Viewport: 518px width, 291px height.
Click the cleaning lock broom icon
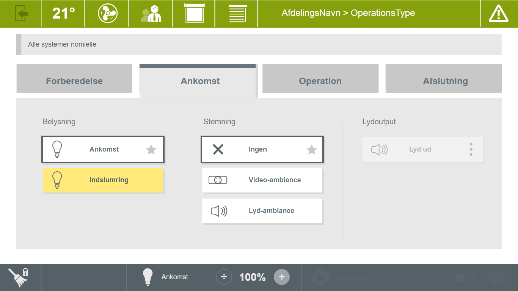(19, 277)
